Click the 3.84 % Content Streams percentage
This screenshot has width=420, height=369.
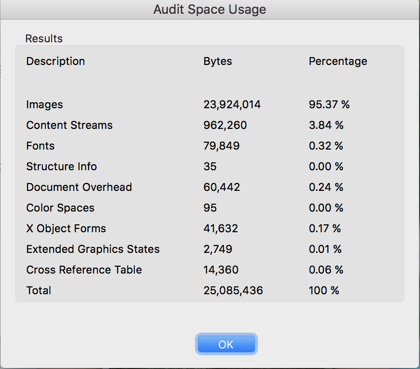pyautogui.click(x=326, y=125)
